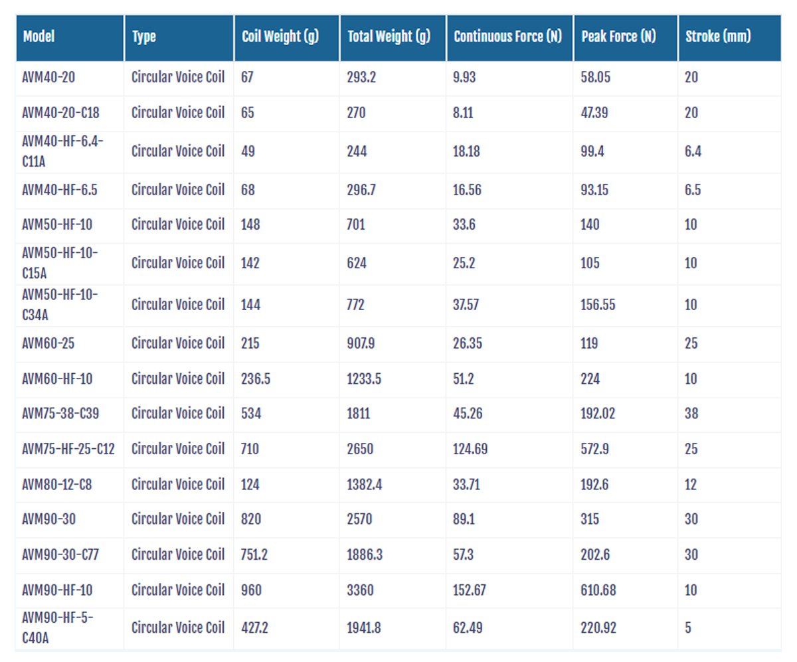Image resolution: width=797 pixels, height=662 pixels.
Task: Click total weight value 1233.5
Action: coord(365,379)
